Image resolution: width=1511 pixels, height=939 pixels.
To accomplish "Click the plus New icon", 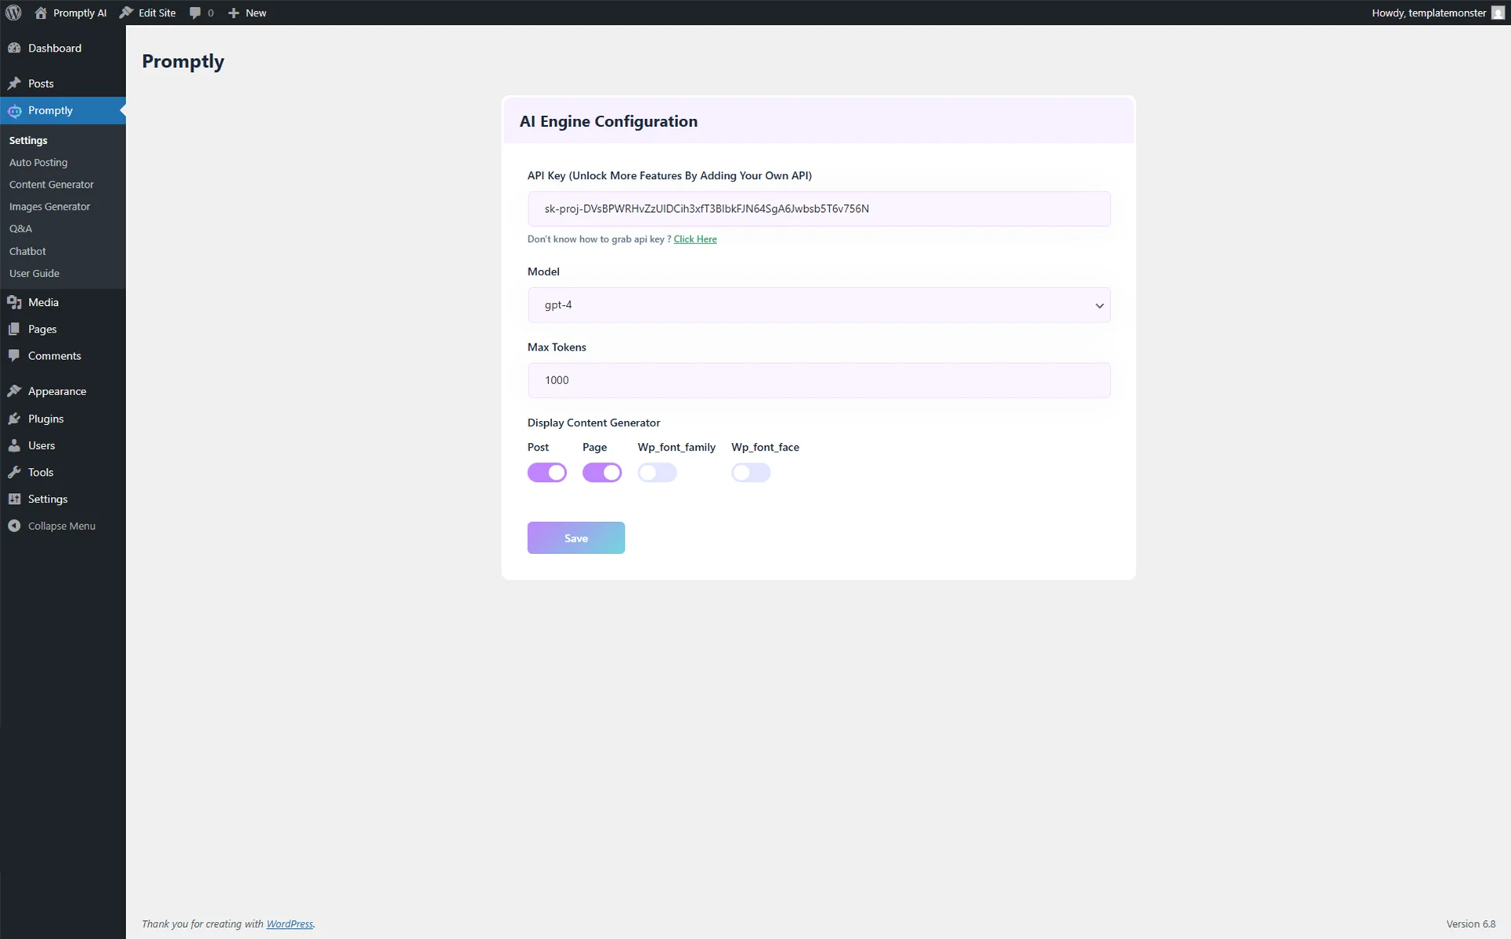I will point(233,13).
